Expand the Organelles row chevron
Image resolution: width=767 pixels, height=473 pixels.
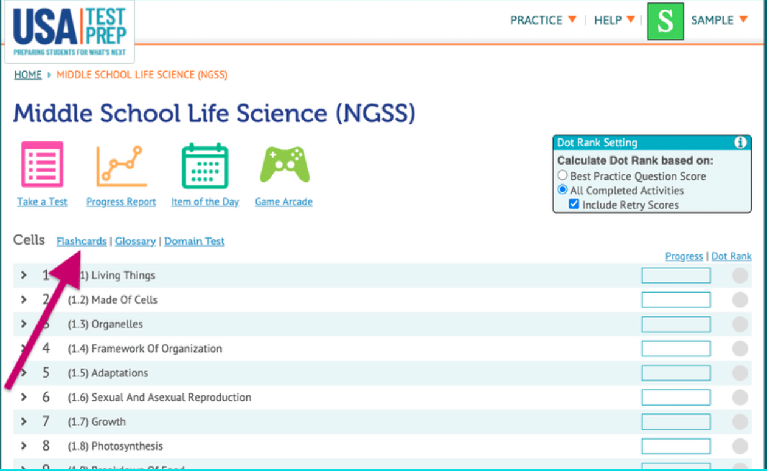click(x=24, y=324)
